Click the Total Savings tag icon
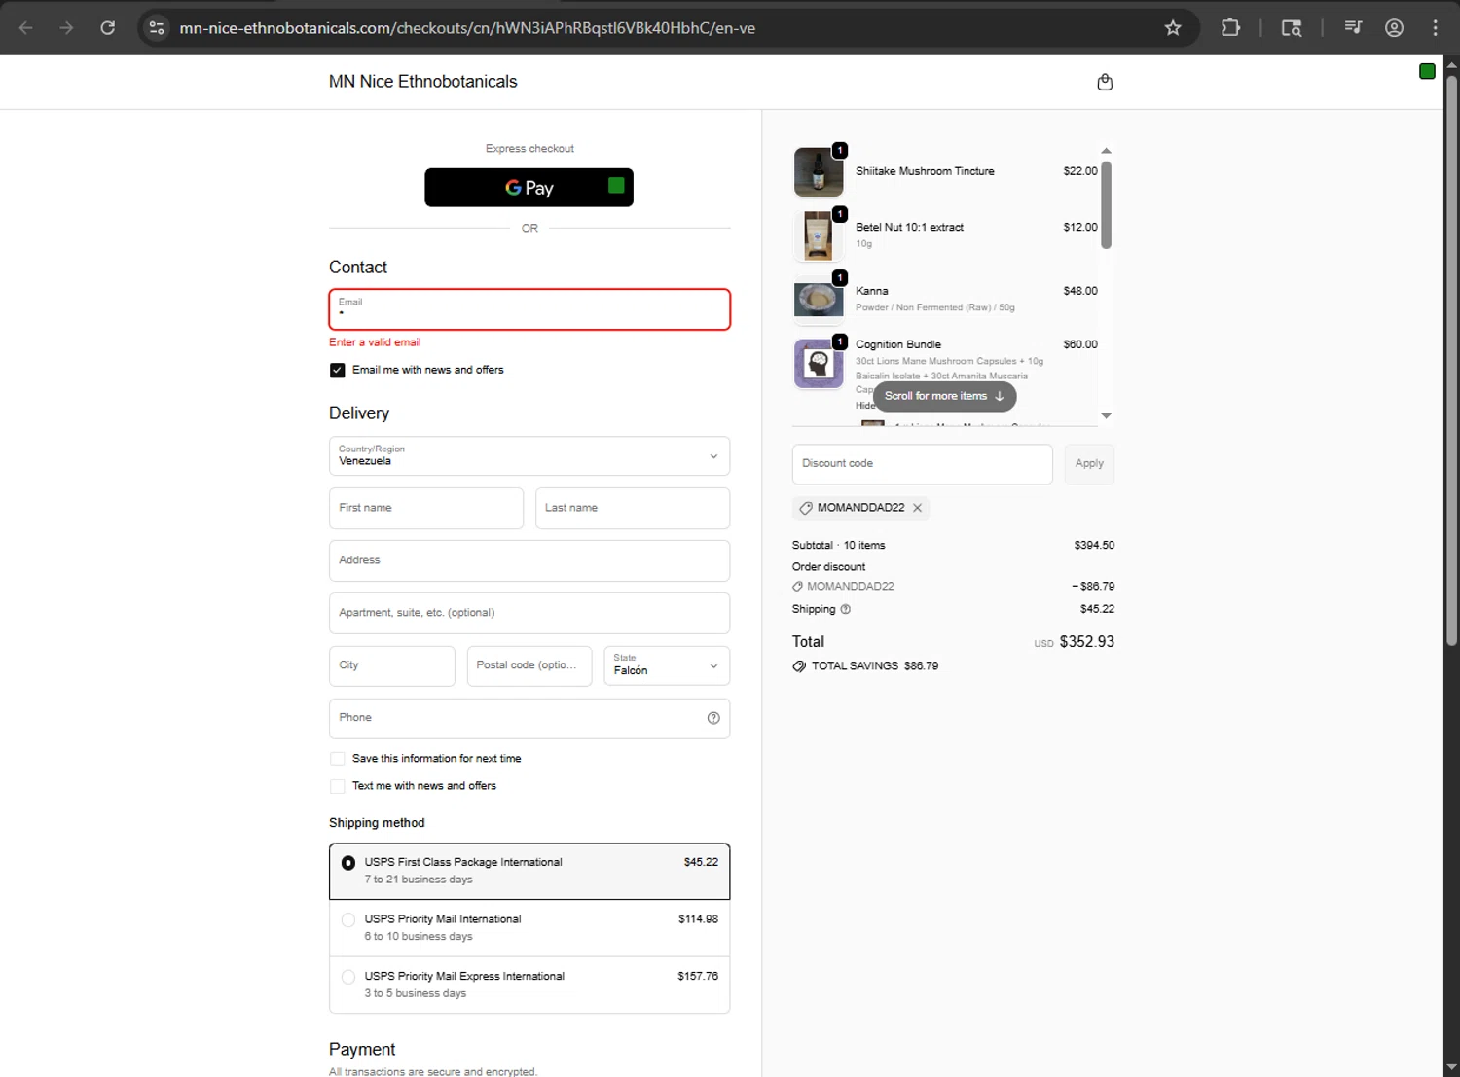Screen dimensions: 1460x1077 (799, 666)
